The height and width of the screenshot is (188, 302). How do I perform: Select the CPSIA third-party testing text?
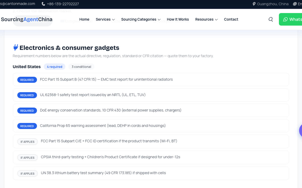tap(110, 157)
